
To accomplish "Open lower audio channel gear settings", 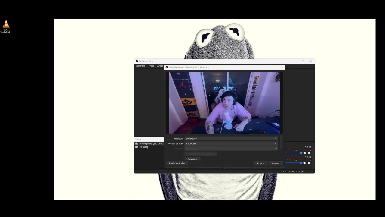I will (309, 163).
